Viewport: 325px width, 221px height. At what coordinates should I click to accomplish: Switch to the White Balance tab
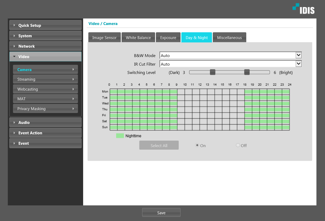click(x=138, y=37)
